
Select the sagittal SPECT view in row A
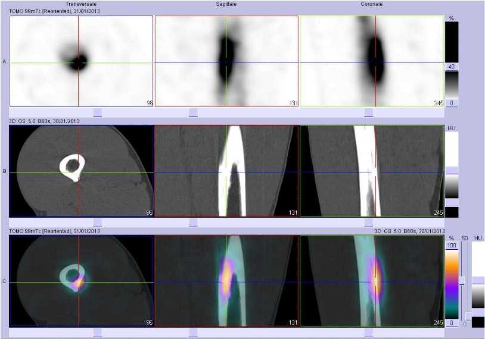point(226,61)
